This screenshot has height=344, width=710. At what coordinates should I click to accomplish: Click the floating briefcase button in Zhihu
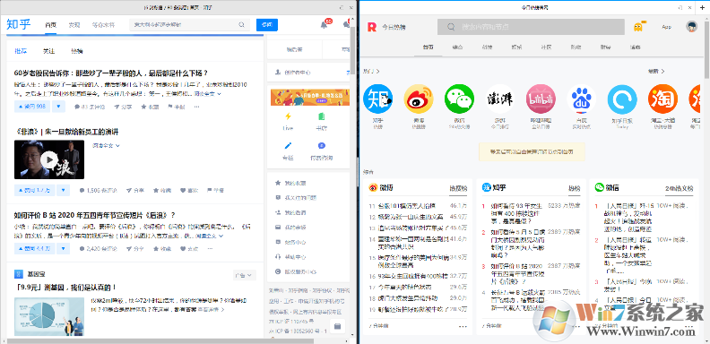coord(337,326)
